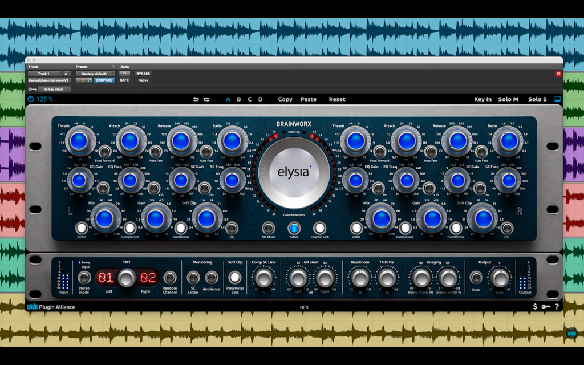Click the Solo M option
584x365 pixels.
point(508,99)
